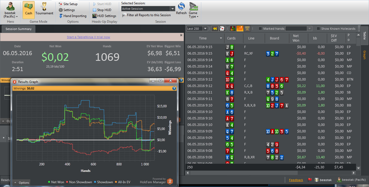The height and width of the screenshot is (187, 369).
Task: Check Show Known Holecards
Action: (318, 29)
